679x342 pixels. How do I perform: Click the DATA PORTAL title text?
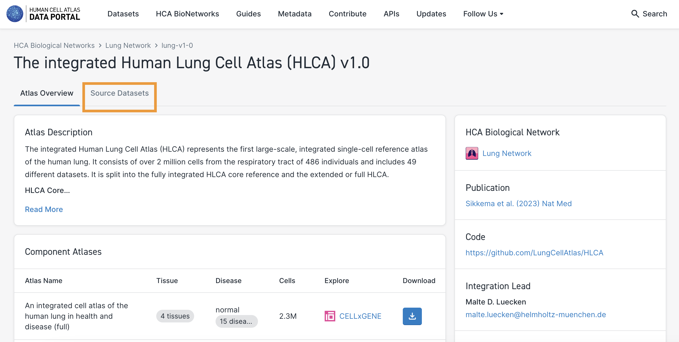55,17
